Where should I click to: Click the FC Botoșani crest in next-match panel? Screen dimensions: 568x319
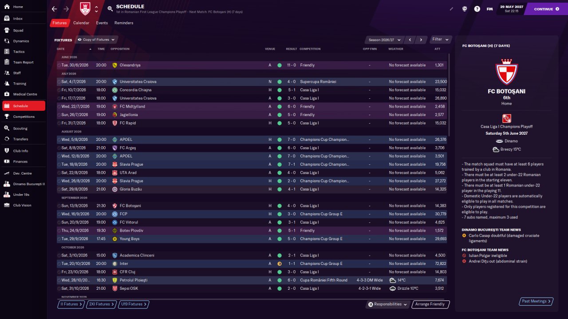(x=506, y=72)
